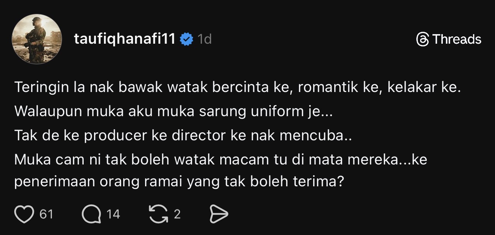Open the profile picture of taufiqhanafi11
Viewport: 495px width, 235px height.
tap(37, 39)
